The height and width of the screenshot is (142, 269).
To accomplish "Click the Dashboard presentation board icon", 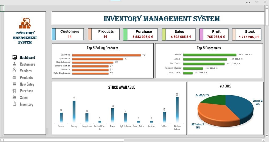I will [x=14, y=57].
